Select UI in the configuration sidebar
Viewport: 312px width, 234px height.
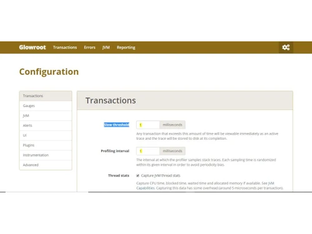click(x=46, y=135)
